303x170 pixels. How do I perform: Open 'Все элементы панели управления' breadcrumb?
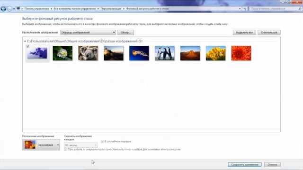tap(75, 8)
